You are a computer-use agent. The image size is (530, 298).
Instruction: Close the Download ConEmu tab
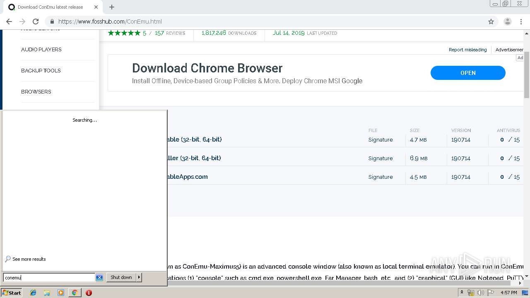coord(96,7)
